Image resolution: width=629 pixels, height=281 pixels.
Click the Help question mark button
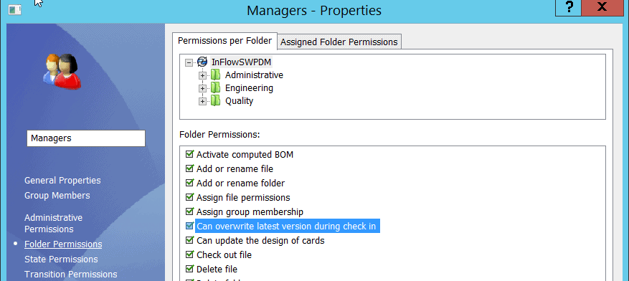[568, 7]
